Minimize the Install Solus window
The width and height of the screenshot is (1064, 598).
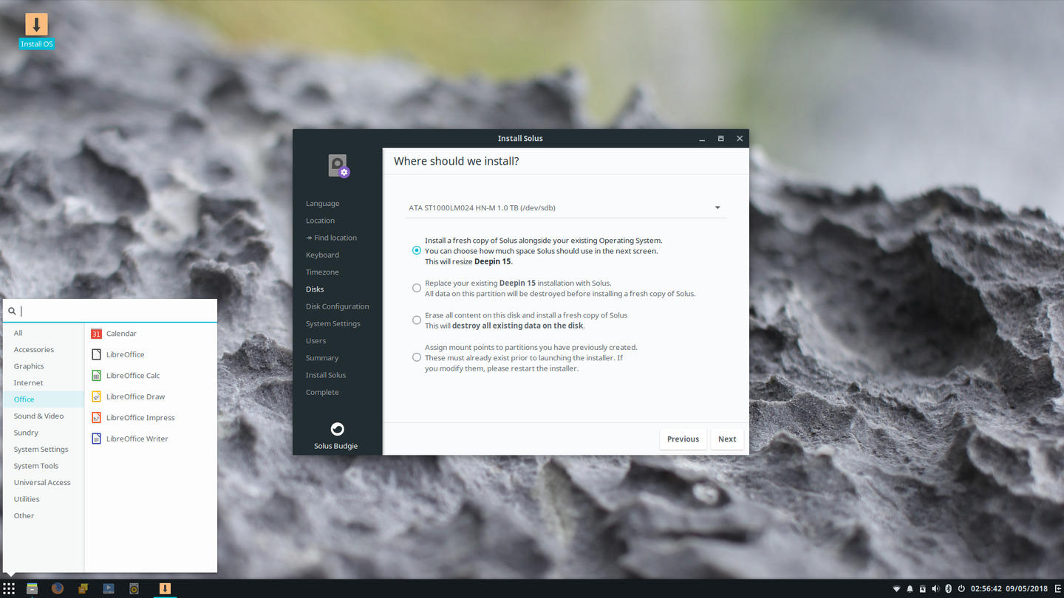pyautogui.click(x=702, y=138)
